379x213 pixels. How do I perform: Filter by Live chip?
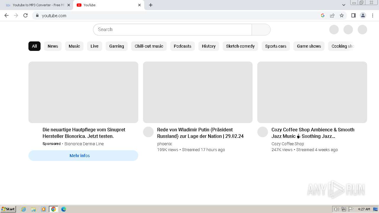click(94, 46)
